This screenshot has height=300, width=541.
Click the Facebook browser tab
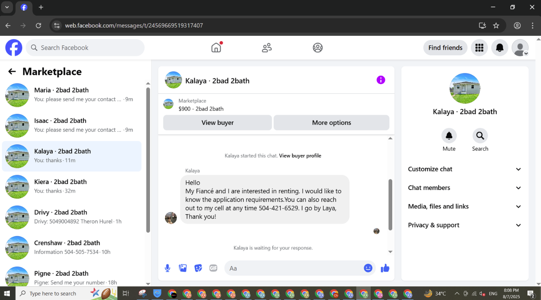(24, 7)
